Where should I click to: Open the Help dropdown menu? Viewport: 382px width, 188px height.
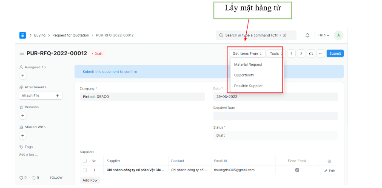click(323, 35)
